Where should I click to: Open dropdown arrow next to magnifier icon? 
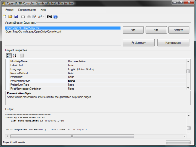click(44, 16)
